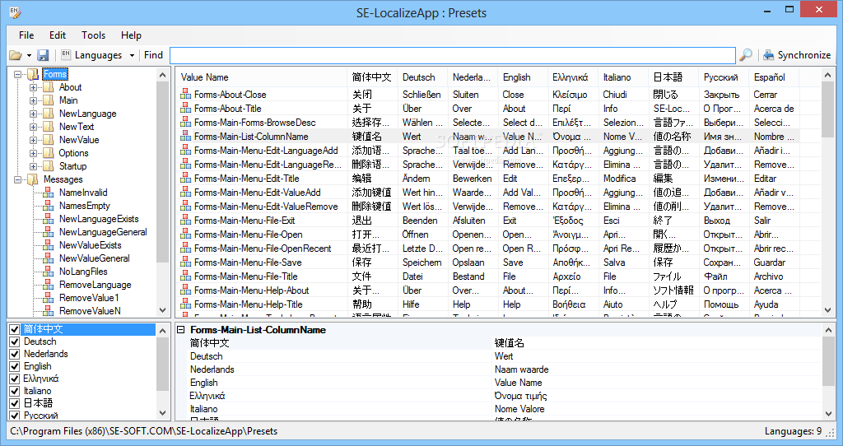Image resolution: width=843 pixels, height=446 pixels.
Task: Click the icon of Forms-Main-Menu-File-Save row
Action: tap(185, 262)
